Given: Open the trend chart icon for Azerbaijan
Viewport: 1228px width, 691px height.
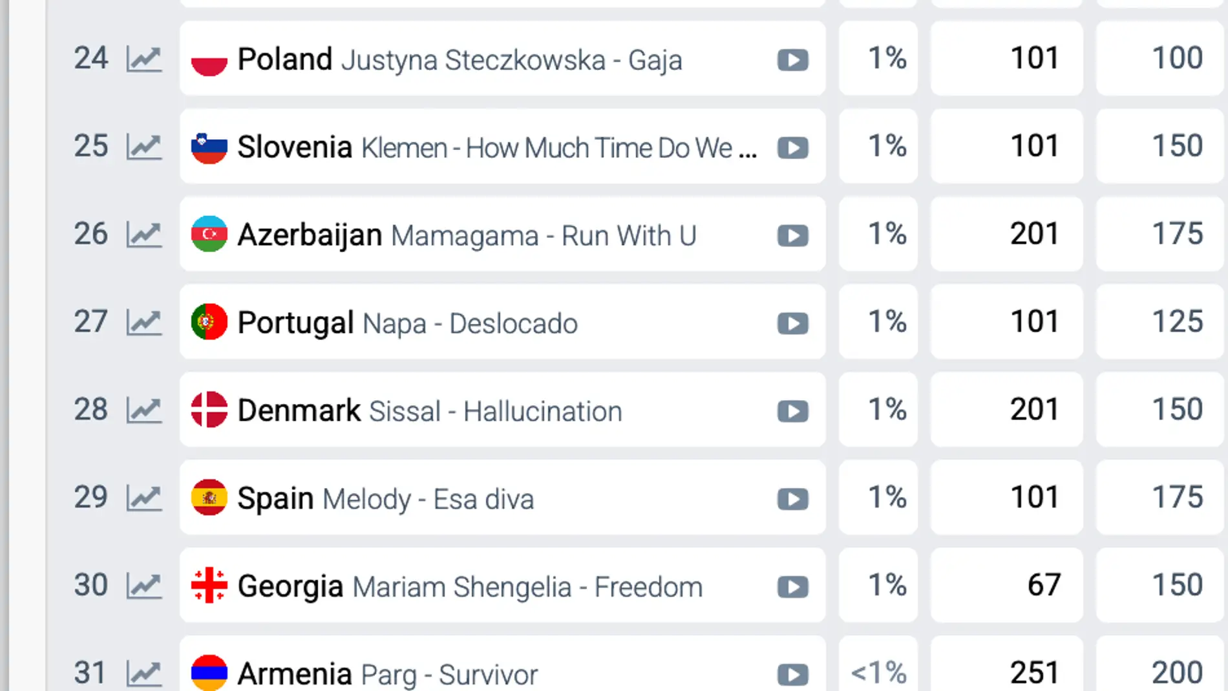Looking at the screenshot, I should (143, 235).
